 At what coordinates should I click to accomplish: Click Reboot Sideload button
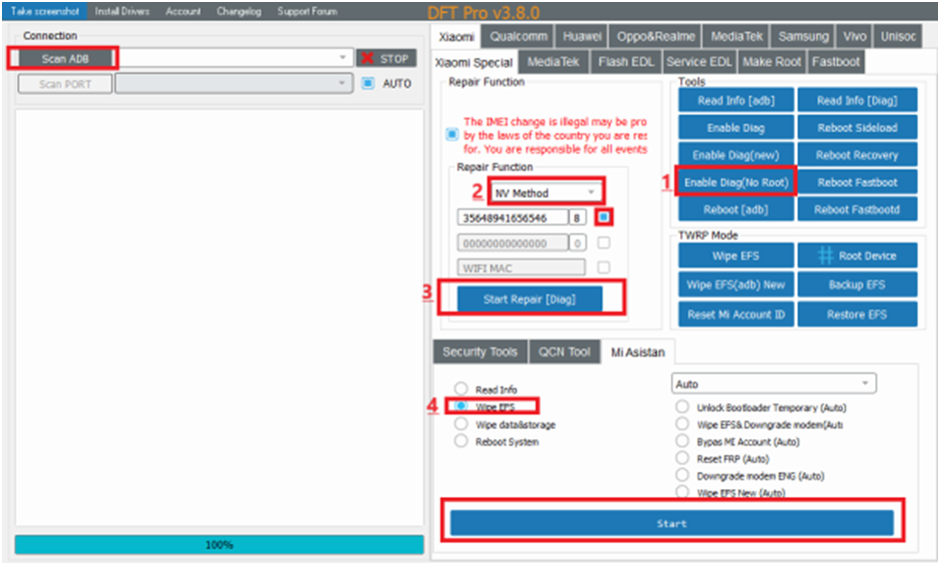857,128
